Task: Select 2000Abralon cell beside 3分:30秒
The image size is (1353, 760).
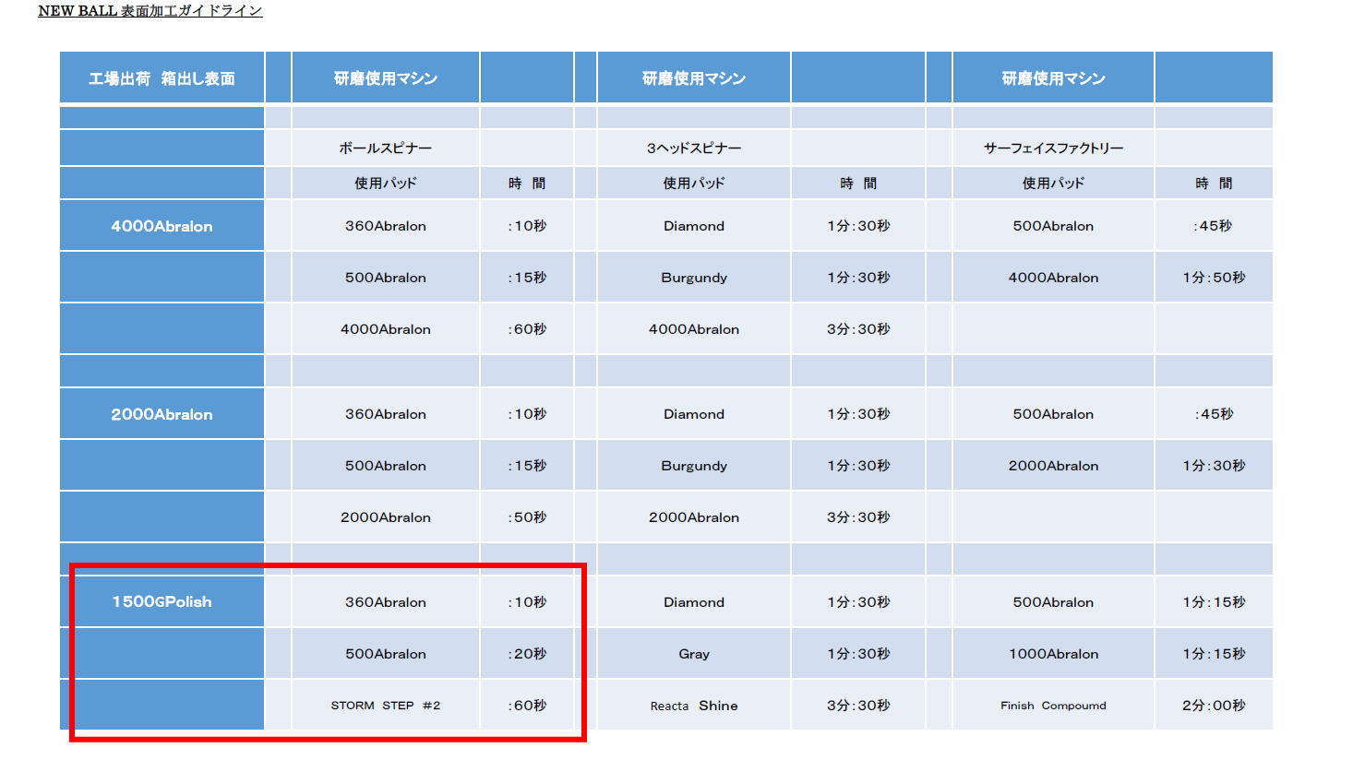Action: point(694,517)
